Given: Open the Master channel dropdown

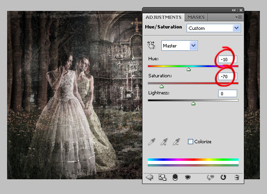Looking at the screenshot, I should [x=179, y=46].
